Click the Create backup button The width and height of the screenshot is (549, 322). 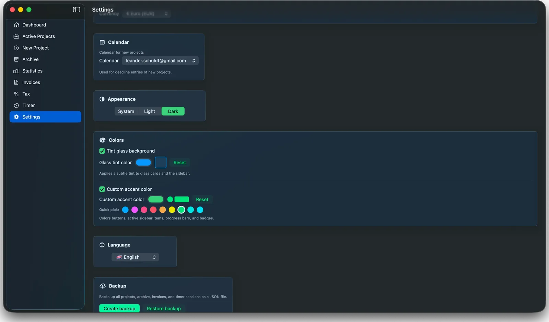(119, 309)
